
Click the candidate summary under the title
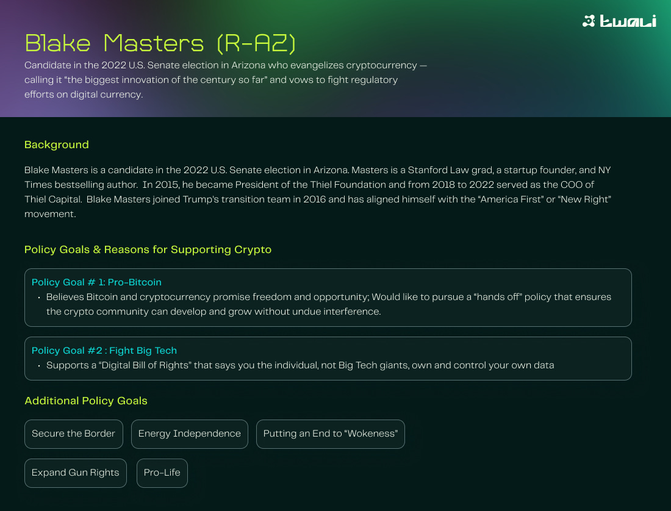coord(226,80)
